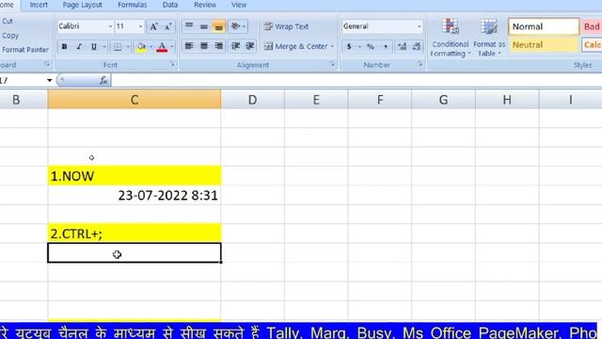Click into the formula bar
The image size is (602, 339).
(356, 80)
